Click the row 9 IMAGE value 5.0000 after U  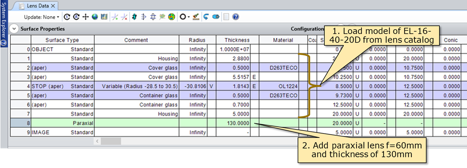tap(410, 132)
